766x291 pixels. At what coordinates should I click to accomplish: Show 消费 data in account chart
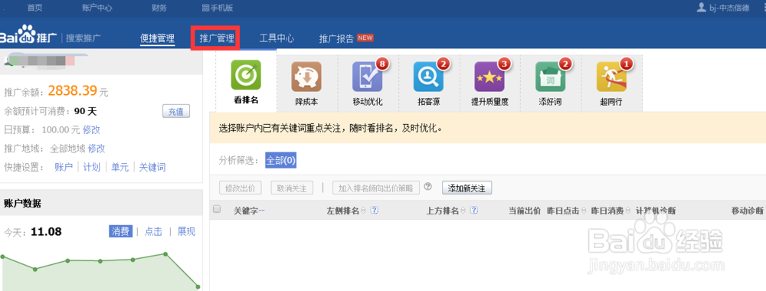coord(120,231)
